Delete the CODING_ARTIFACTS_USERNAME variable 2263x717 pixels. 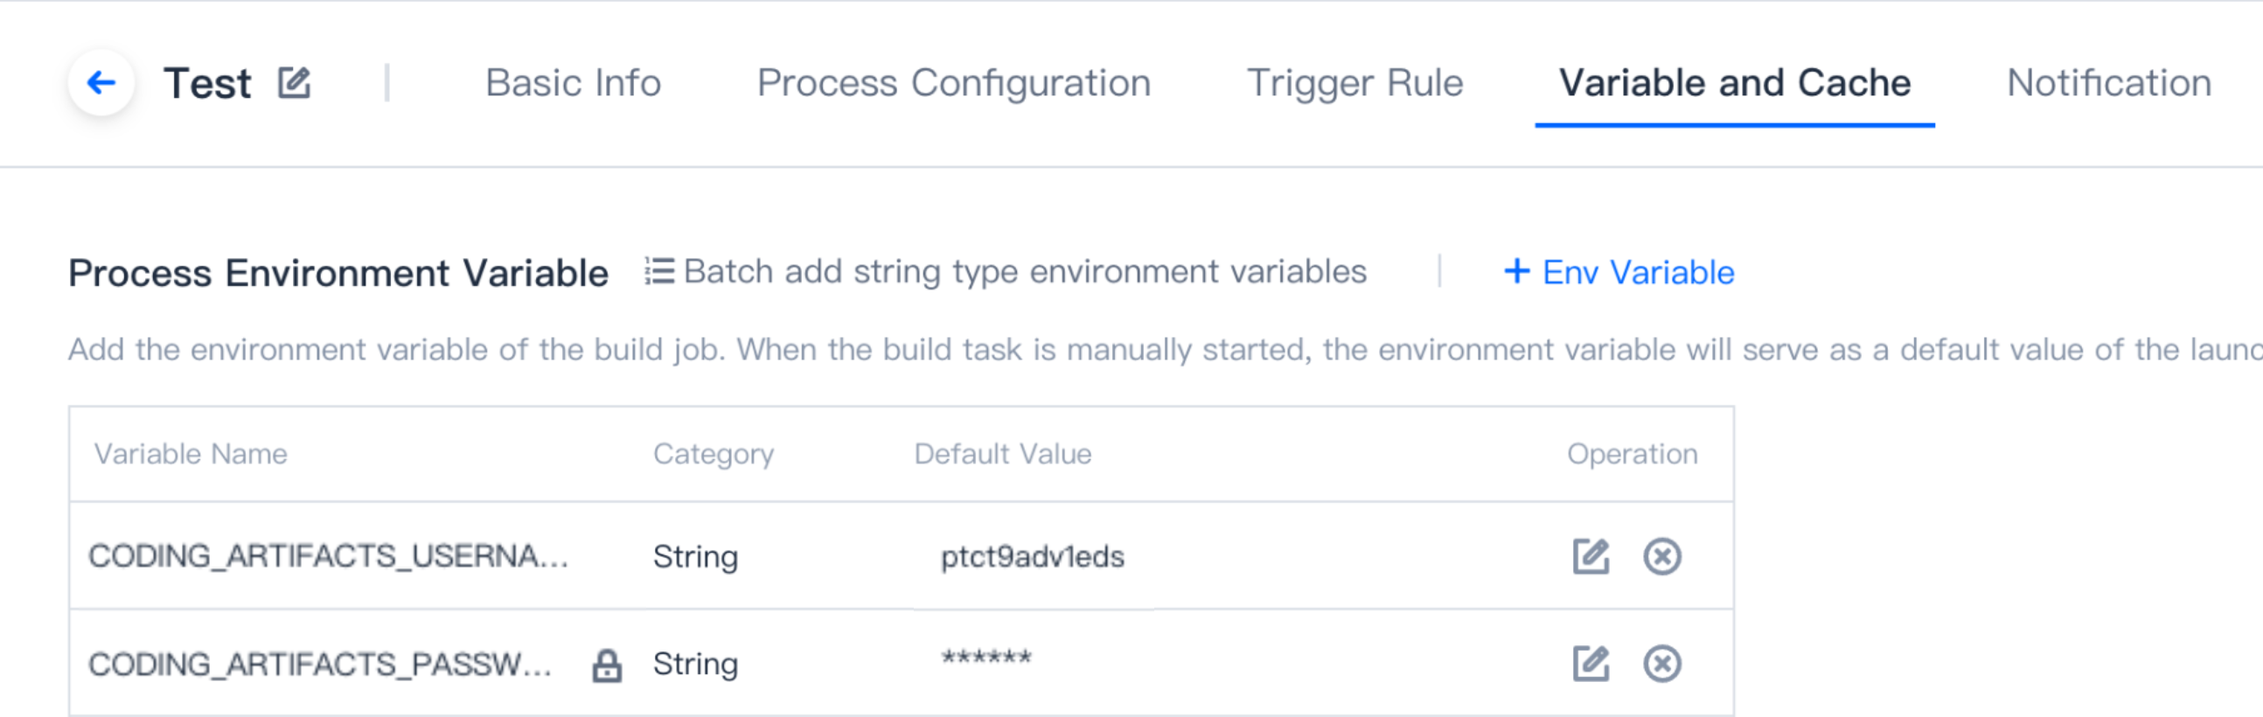point(1662,556)
